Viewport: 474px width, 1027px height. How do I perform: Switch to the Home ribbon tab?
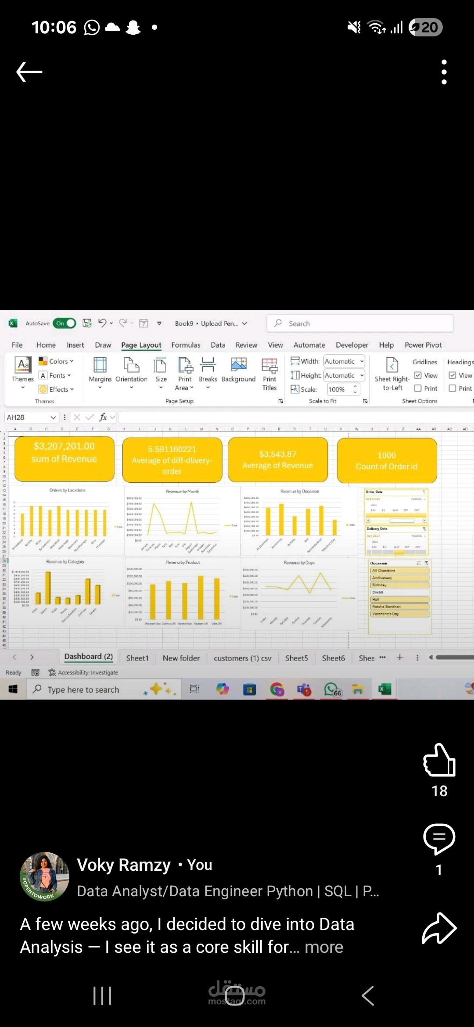tap(46, 345)
